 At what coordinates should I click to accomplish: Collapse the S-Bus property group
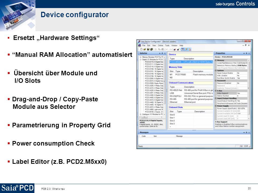(x=216, y=91)
